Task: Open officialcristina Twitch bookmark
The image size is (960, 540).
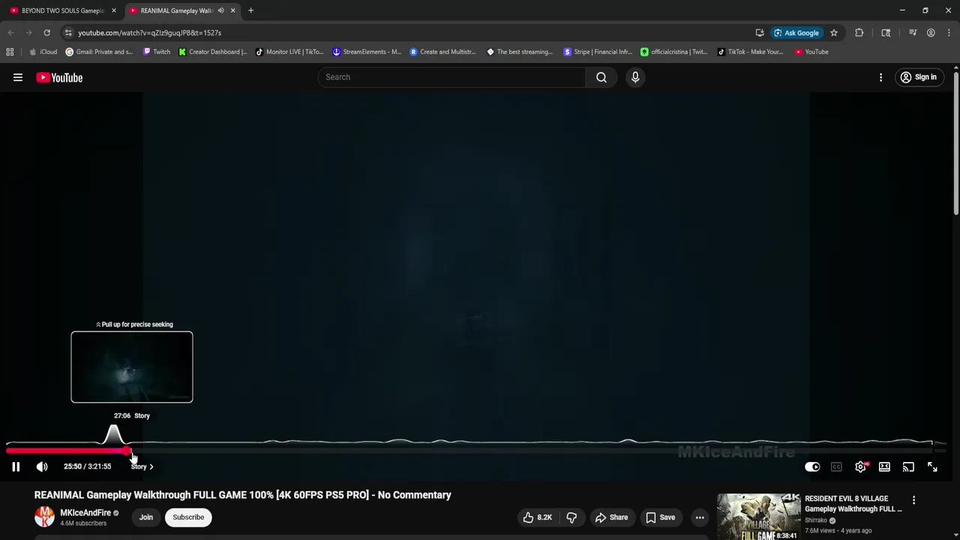Action: click(674, 52)
